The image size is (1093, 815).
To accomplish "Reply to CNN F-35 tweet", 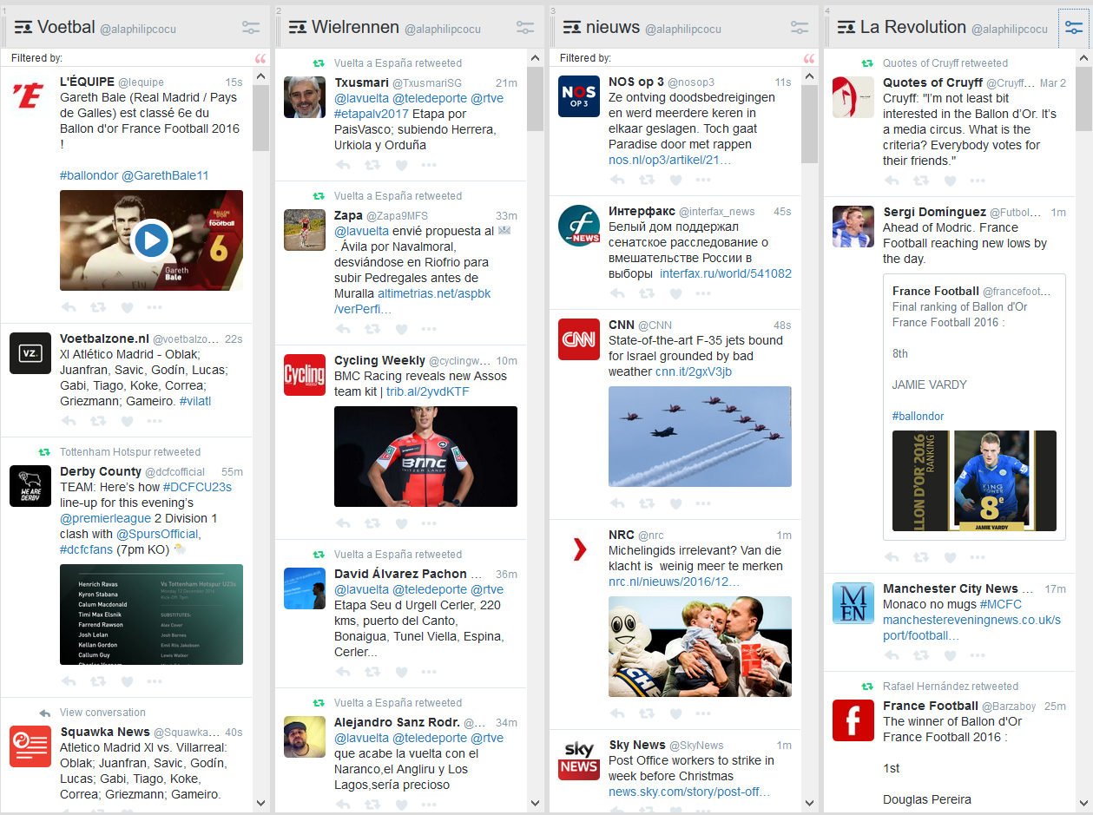I will tap(617, 503).
